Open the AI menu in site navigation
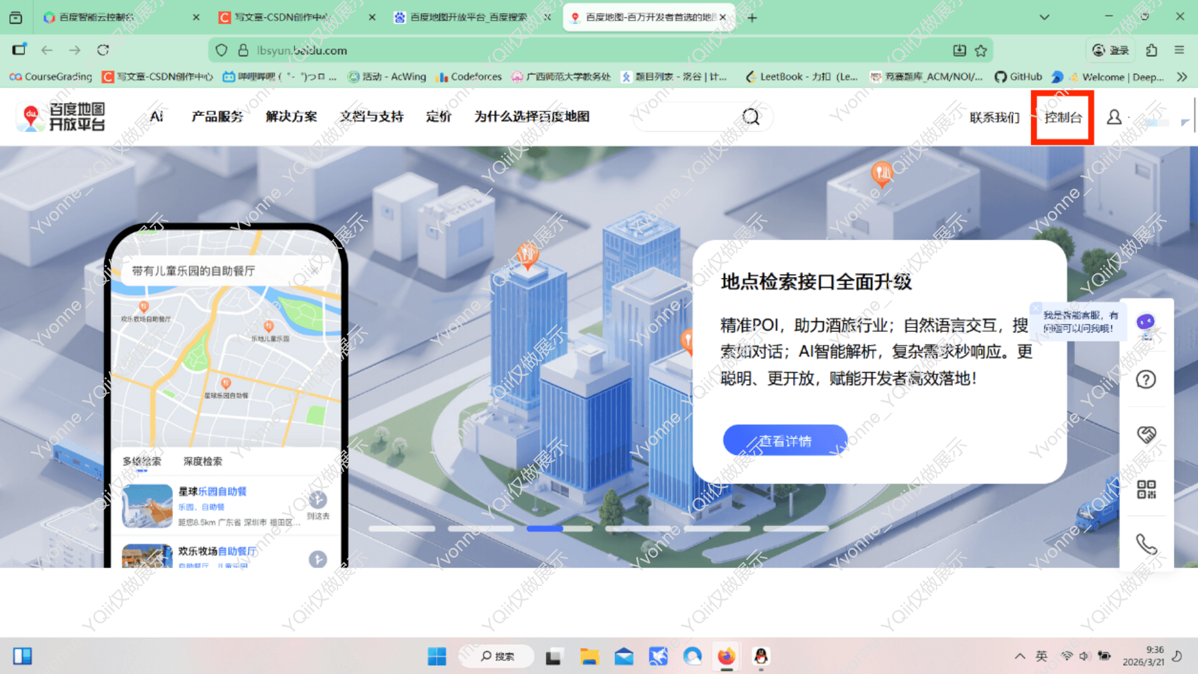Screen dimensions: 1198x674 click(x=157, y=117)
